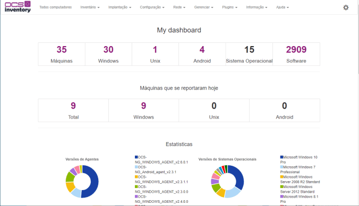Expand the Inventário dropdown menu
Screen dimensions: 359x206
[x=90, y=7]
